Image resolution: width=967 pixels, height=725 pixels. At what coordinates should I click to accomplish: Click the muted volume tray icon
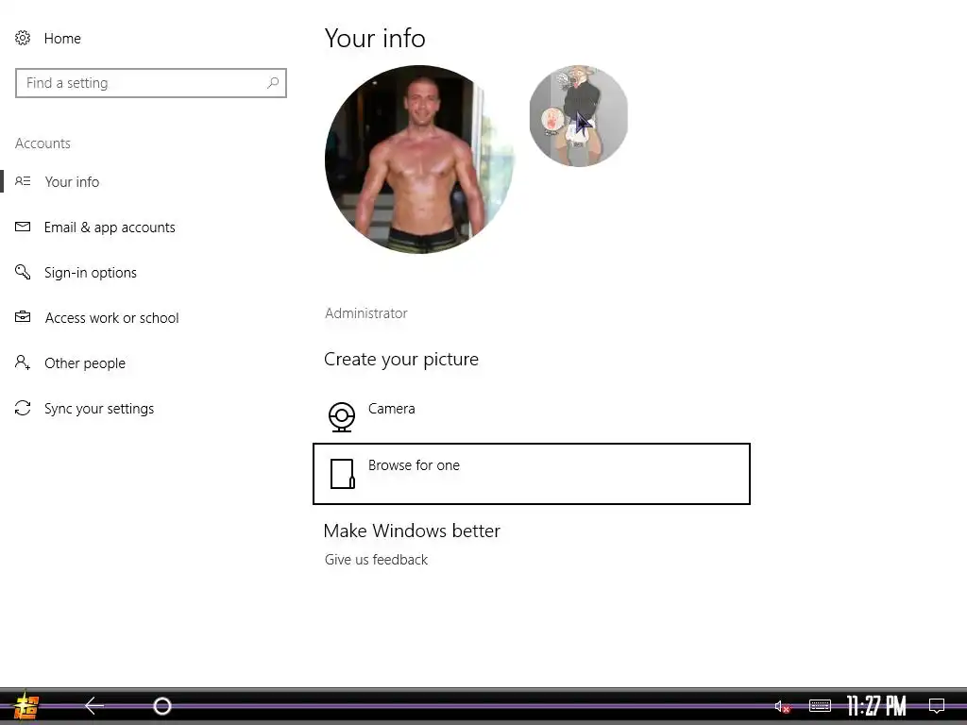[x=782, y=706]
